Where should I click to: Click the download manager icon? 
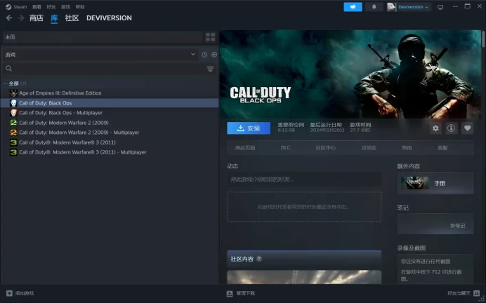230,294
